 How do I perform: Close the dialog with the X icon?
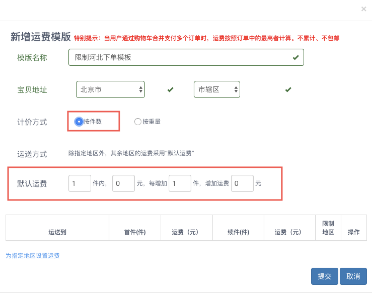point(364,9)
